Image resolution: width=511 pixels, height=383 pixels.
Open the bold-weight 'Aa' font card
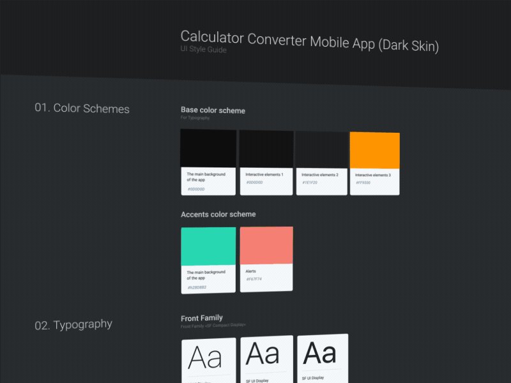[323, 358]
